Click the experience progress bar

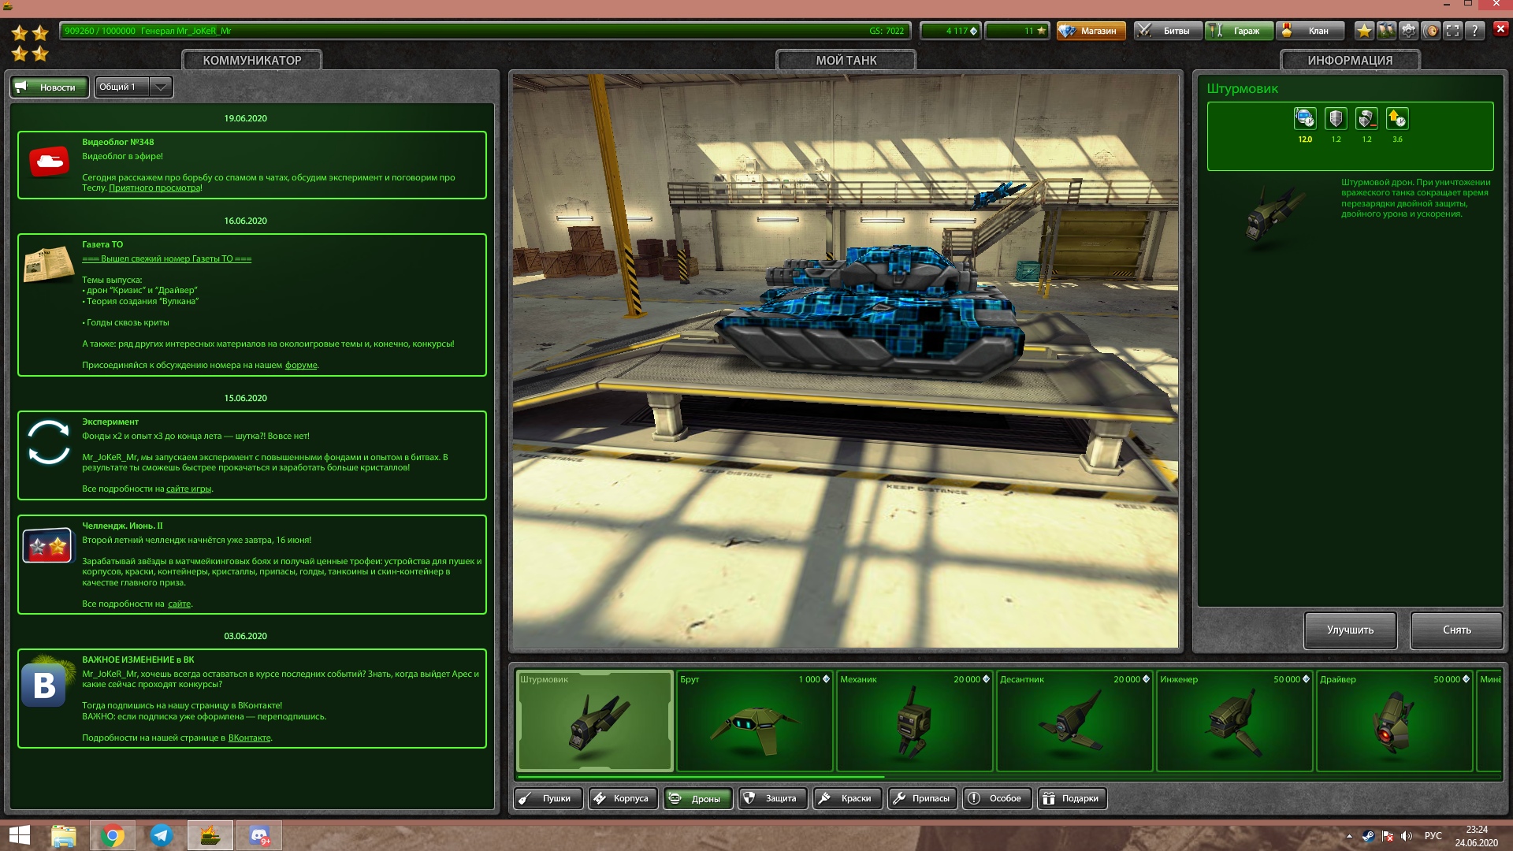(485, 31)
